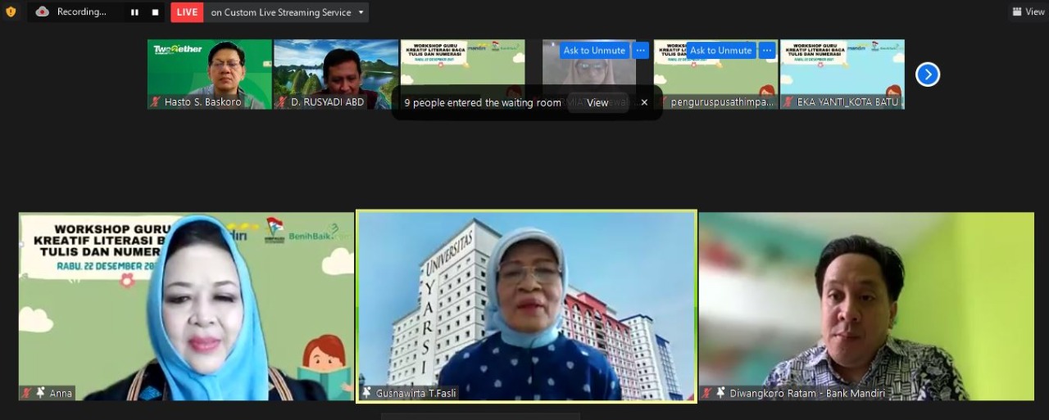
Task: Click View on the waiting room notification
Action: [x=597, y=102]
